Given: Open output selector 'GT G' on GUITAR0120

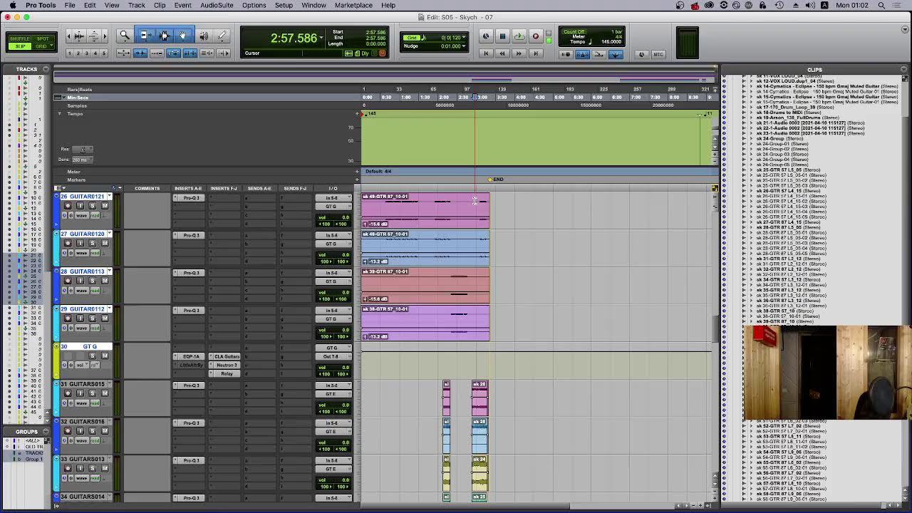Looking at the screenshot, I should pyautogui.click(x=333, y=244).
